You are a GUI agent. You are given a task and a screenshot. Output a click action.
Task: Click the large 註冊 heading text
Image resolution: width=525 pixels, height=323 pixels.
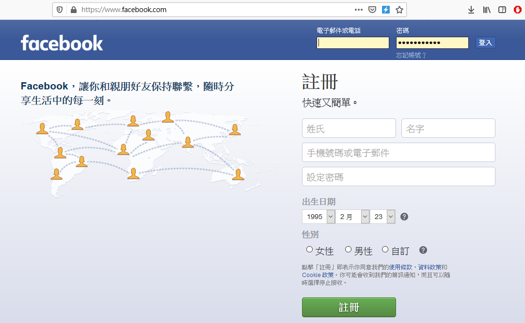pos(320,82)
